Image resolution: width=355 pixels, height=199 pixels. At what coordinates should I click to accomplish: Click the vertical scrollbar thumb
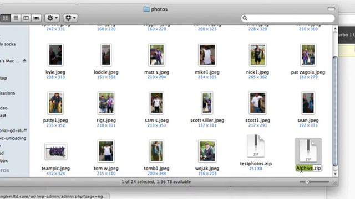(335, 111)
